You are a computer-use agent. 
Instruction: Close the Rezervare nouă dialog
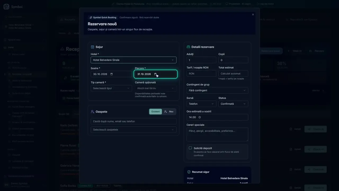tap(253, 15)
